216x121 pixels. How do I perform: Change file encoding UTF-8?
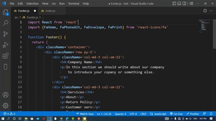coord(133,114)
